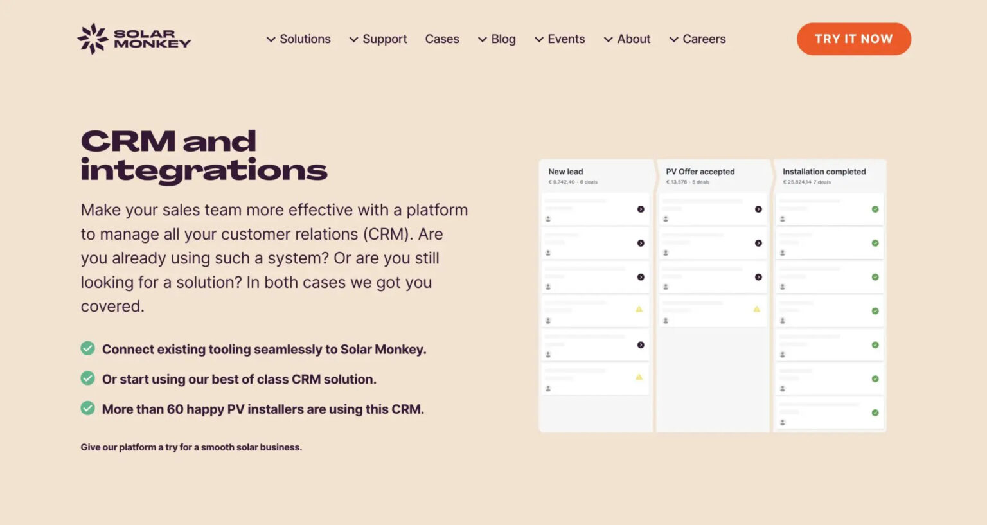Screen dimensions: 987x525
Task: Expand the About navigation dropdown
Action: pos(634,39)
